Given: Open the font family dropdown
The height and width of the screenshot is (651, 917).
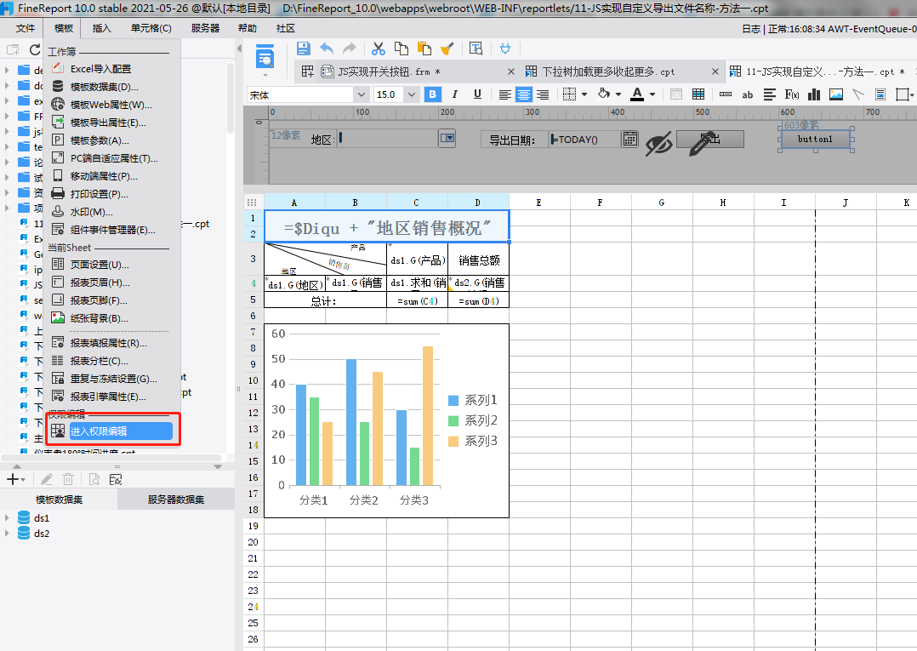Looking at the screenshot, I should [x=362, y=94].
